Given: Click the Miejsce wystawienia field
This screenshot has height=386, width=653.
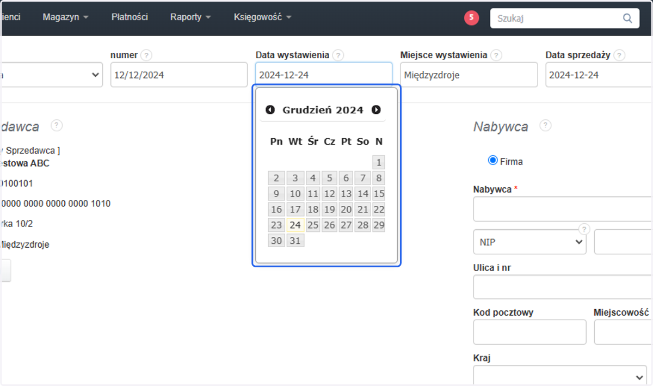Looking at the screenshot, I should tap(469, 75).
